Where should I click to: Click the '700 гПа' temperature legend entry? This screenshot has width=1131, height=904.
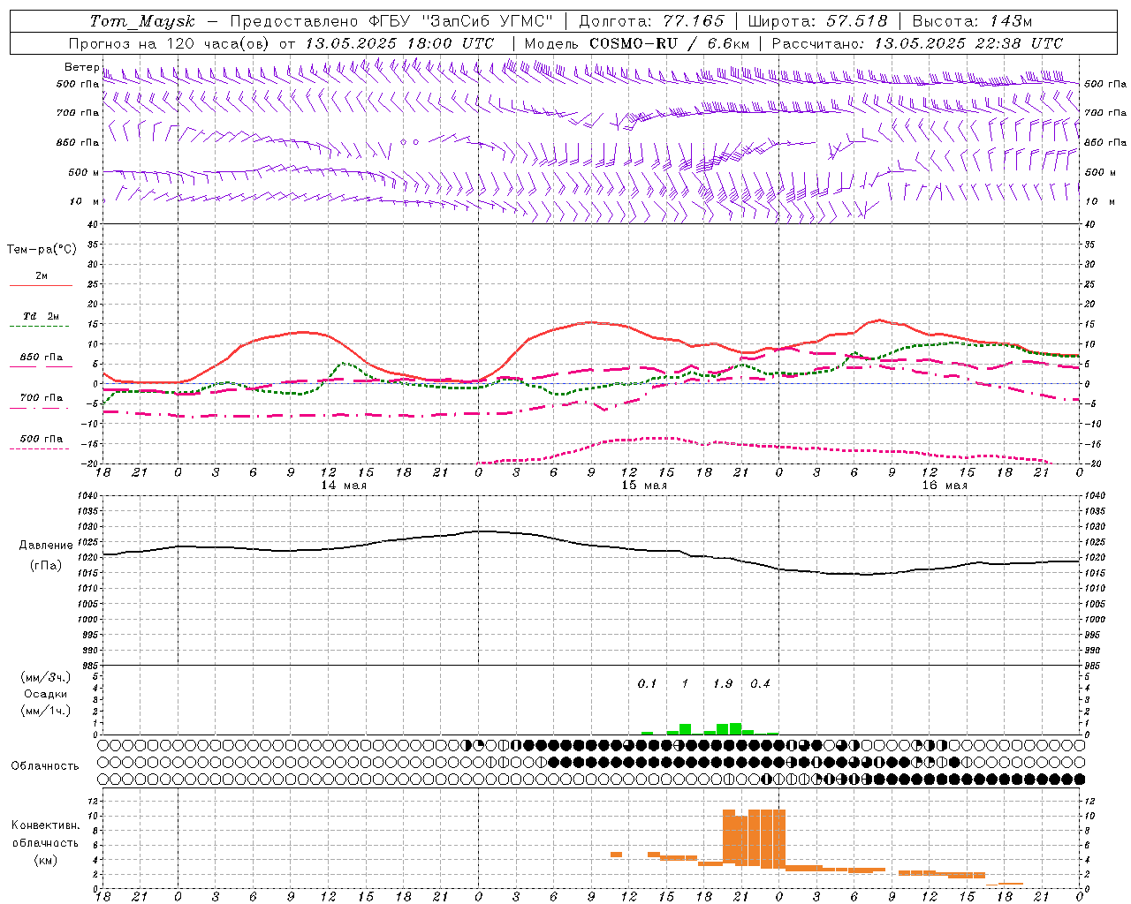pos(42,398)
